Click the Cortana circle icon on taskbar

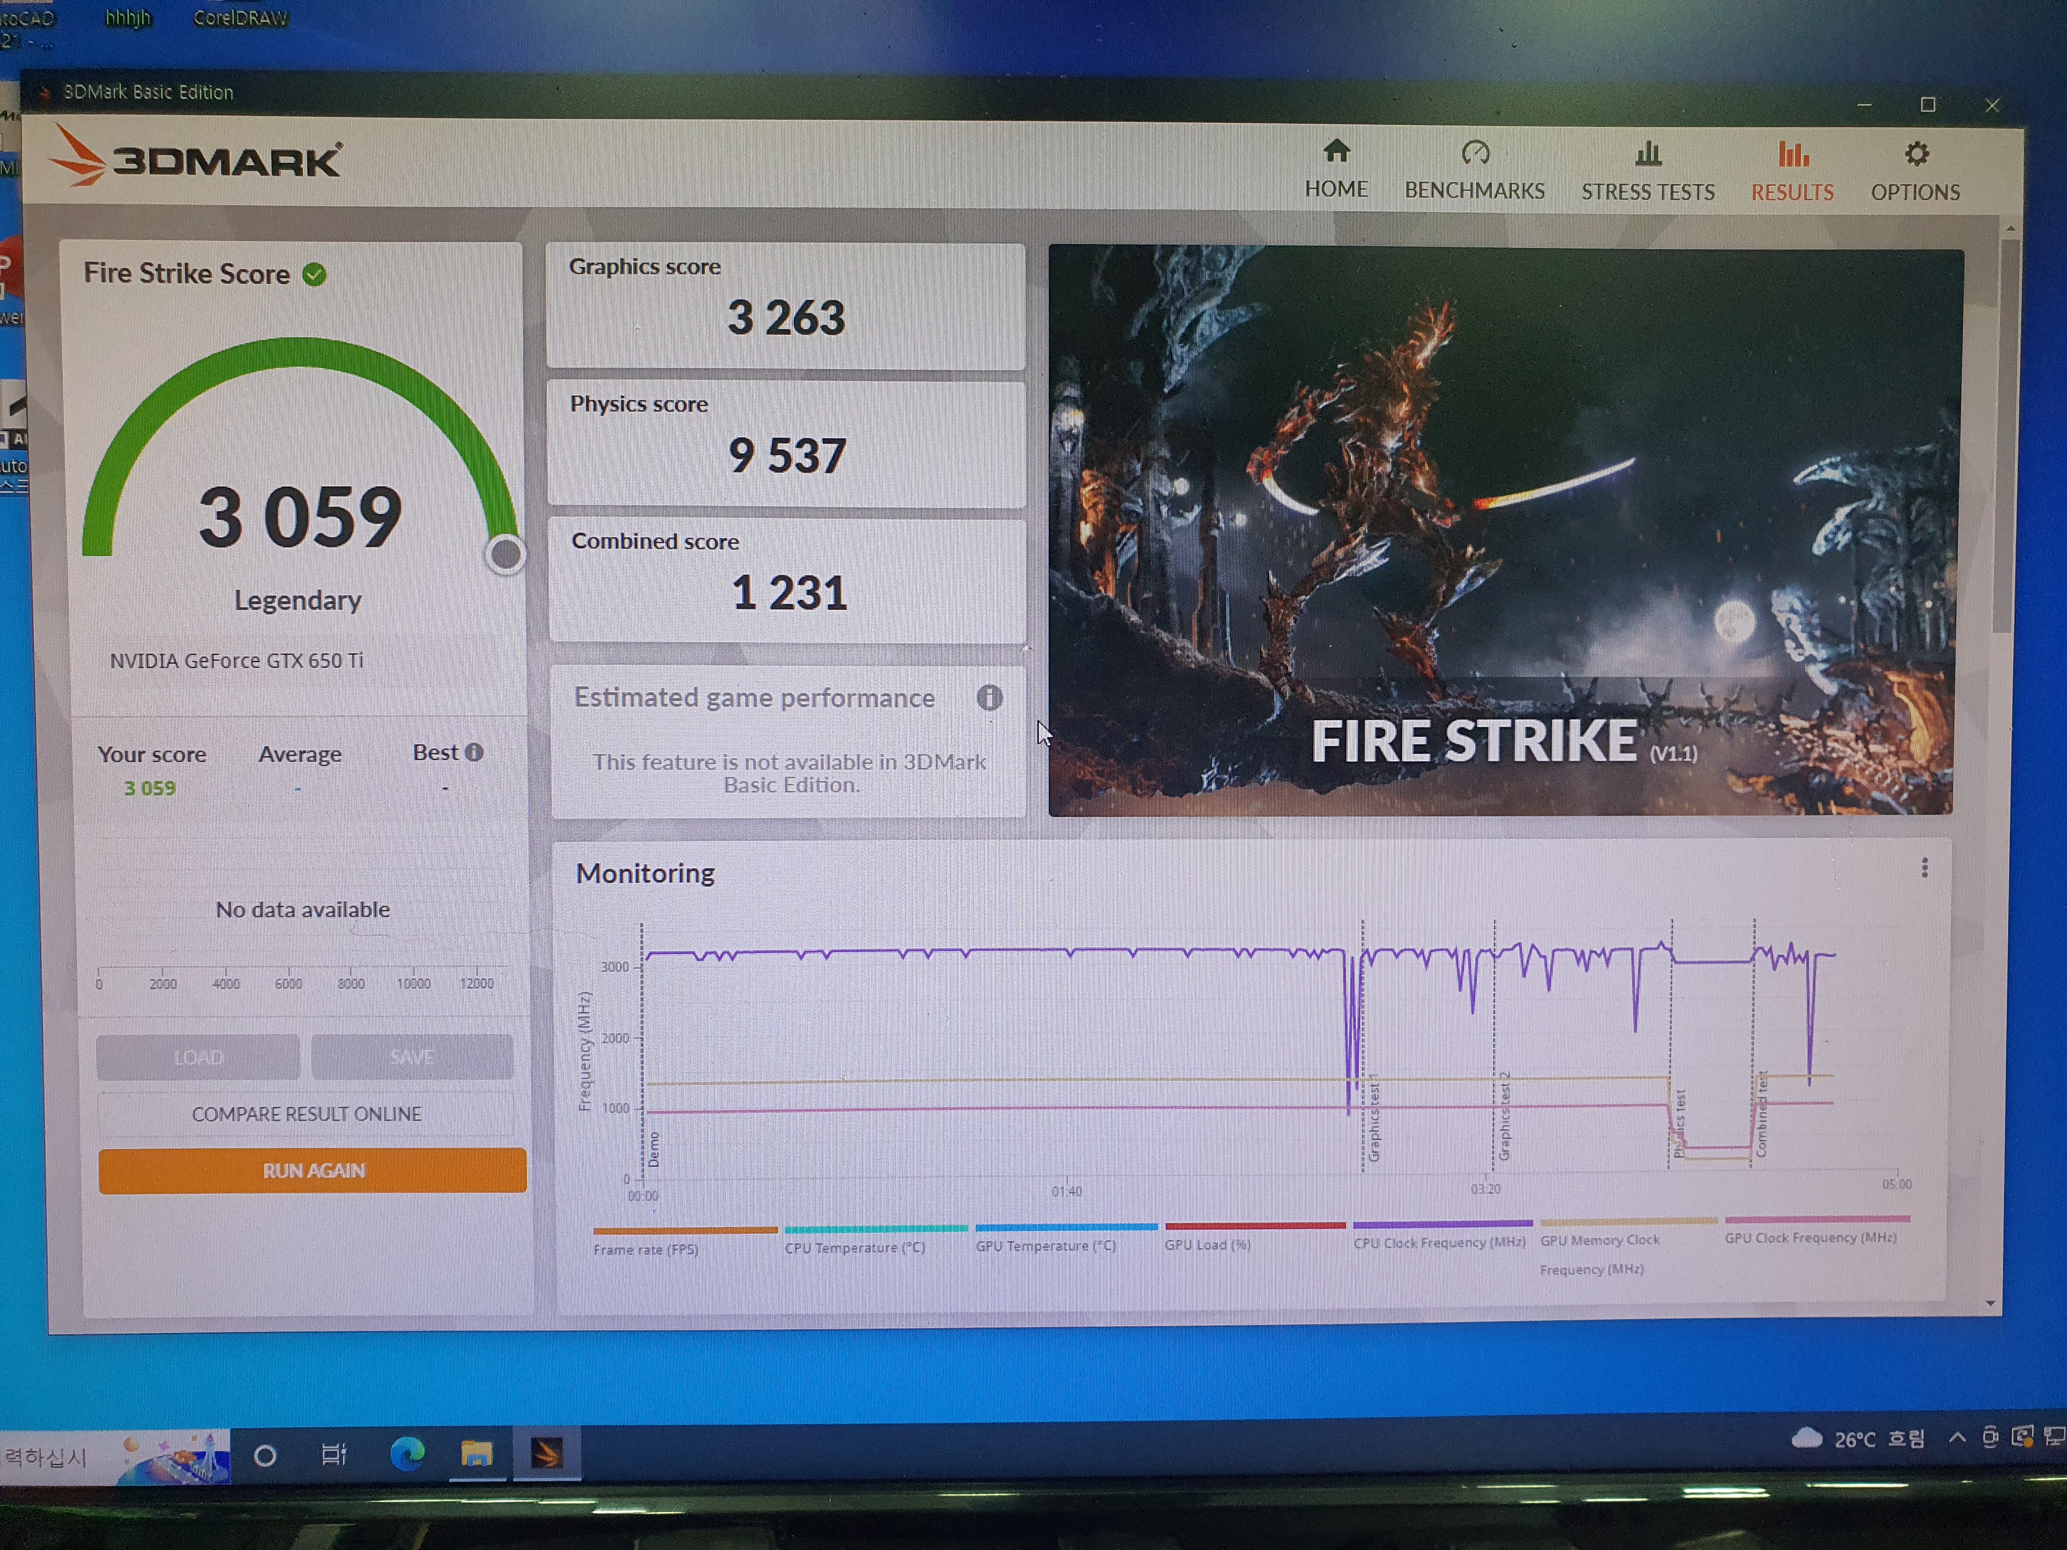[265, 1456]
